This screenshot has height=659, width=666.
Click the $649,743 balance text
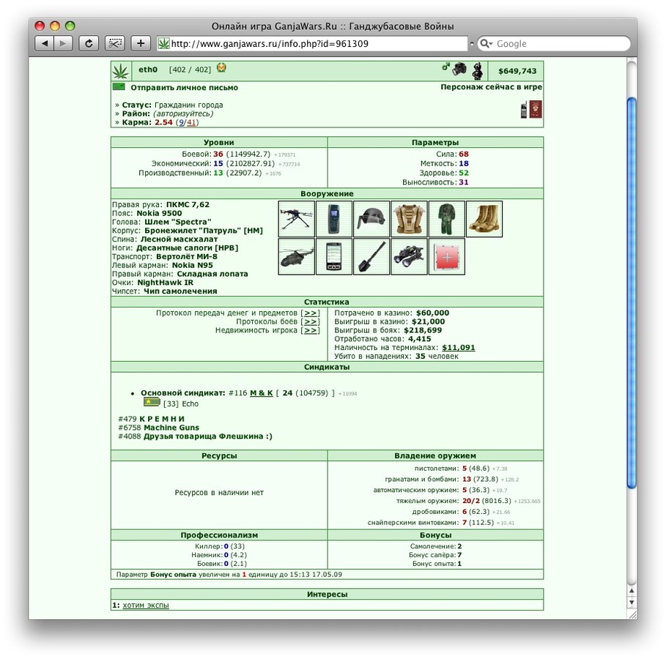pos(517,71)
